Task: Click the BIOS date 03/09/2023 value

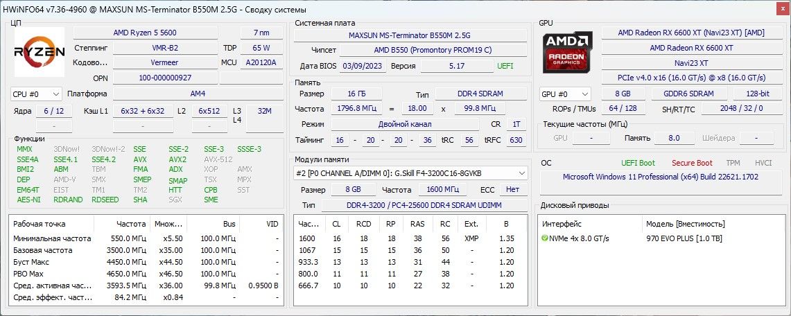Action: [x=363, y=66]
